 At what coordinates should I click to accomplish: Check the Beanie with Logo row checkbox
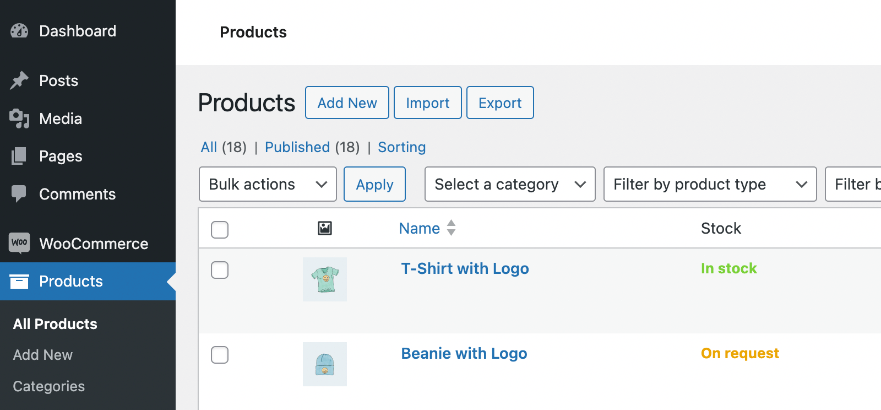coord(220,355)
